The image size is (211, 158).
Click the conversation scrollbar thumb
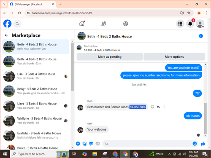click(x=205, y=118)
